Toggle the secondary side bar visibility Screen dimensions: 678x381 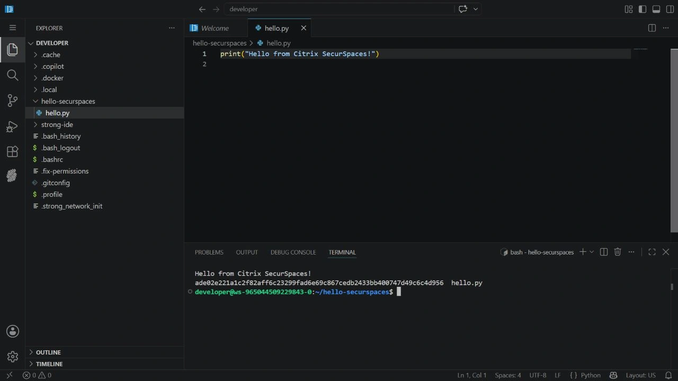click(670, 9)
